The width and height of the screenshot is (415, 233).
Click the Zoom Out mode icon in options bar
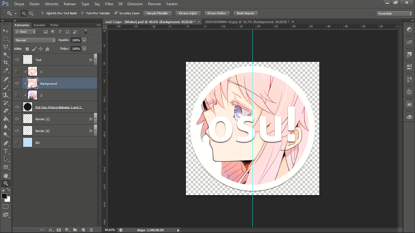pyautogui.click(x=31, y=13)
